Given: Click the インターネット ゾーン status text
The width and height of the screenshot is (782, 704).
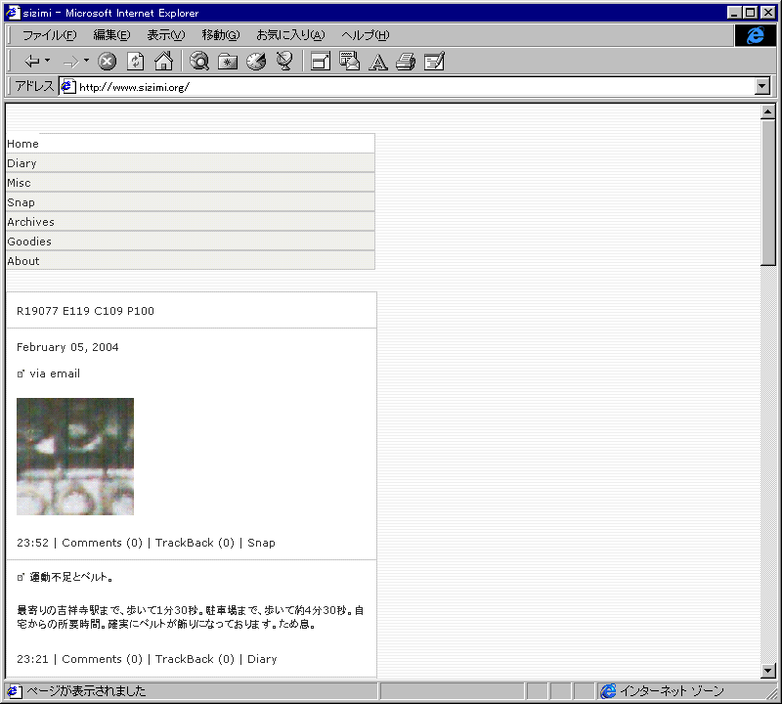Looking at the screenshot, I should (672, 691).
